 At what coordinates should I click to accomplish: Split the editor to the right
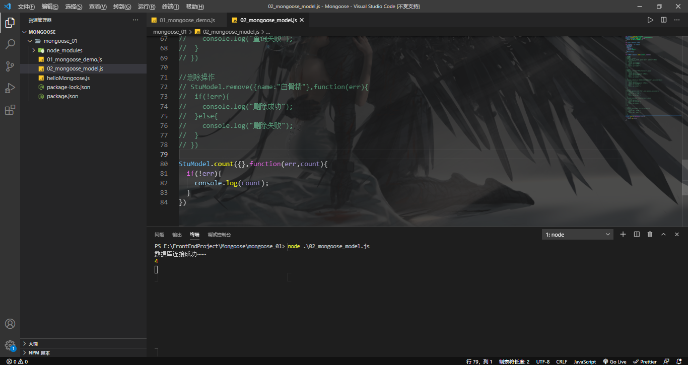[664, 20]
